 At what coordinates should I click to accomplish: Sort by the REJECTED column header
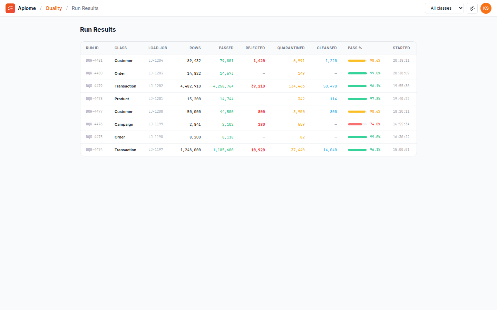255,48
